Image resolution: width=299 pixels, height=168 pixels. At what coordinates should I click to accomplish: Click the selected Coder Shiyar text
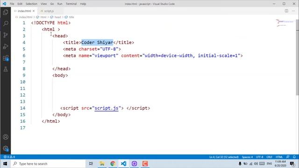point(97,42)
